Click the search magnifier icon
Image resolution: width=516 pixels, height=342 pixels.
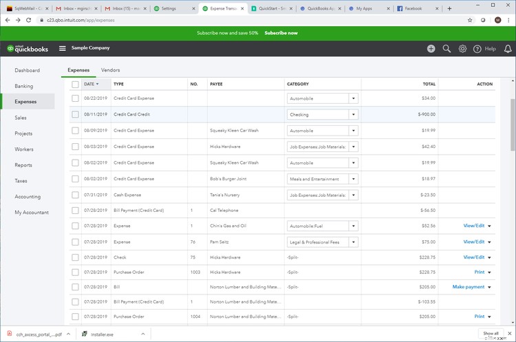point(447,49)
